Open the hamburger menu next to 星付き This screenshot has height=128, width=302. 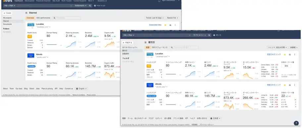(x=146, y=43)
